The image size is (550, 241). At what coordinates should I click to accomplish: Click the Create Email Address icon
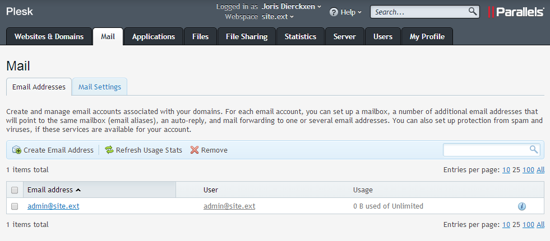pyautogui.click(x=16, y=150)
